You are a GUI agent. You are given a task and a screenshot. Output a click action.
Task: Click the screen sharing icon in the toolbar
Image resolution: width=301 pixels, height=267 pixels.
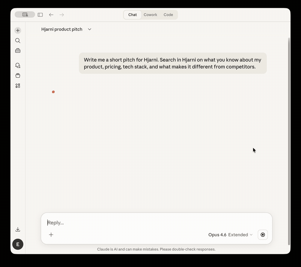pos(25,14)
